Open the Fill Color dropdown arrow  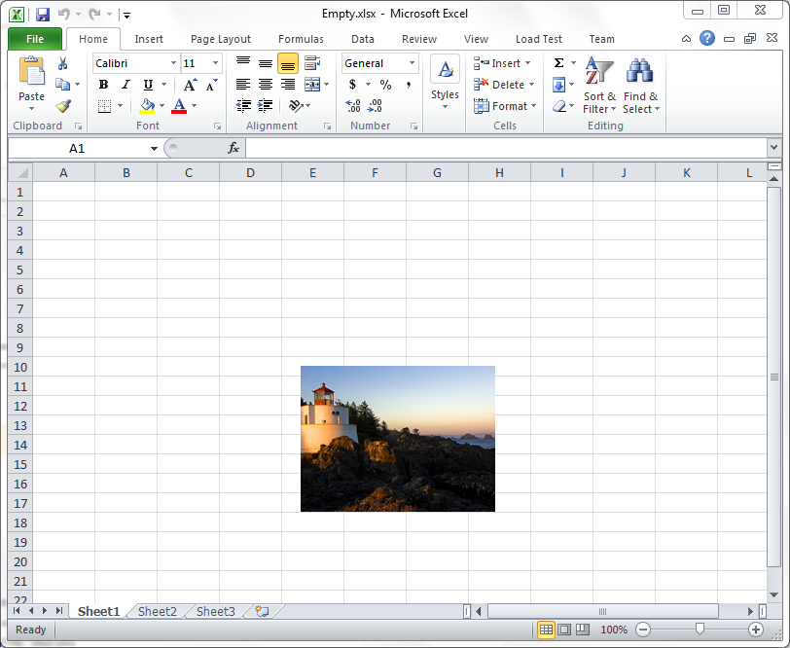pyautogui.click(x=161, y=105)
